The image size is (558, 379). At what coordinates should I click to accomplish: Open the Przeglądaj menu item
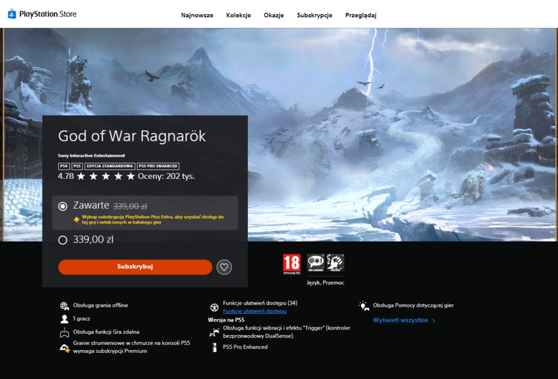click(x=361, y=15)
